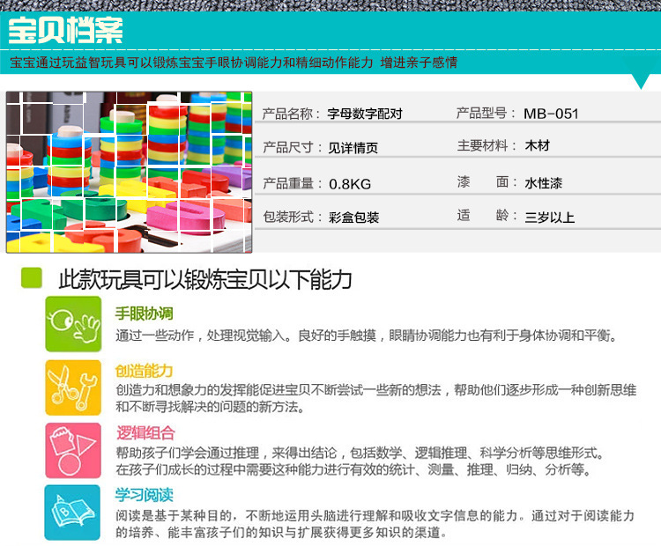Click the 三岁以上 age value
The height and width of the screenshot is (546, 661).
click(x=550, y=218)
